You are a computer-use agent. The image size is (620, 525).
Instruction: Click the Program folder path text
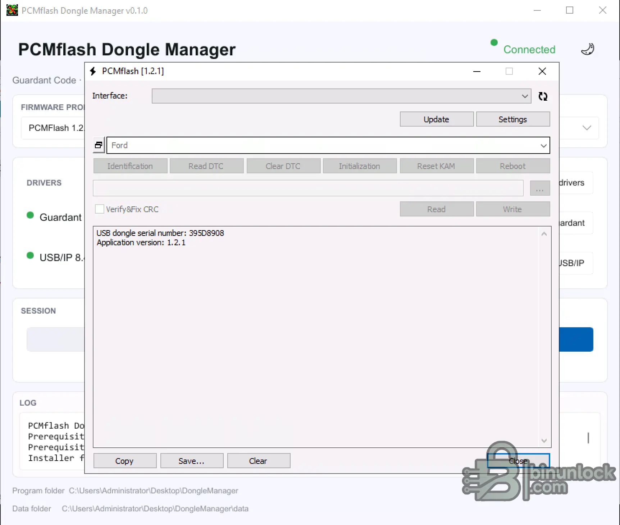[x=154, y=491]
